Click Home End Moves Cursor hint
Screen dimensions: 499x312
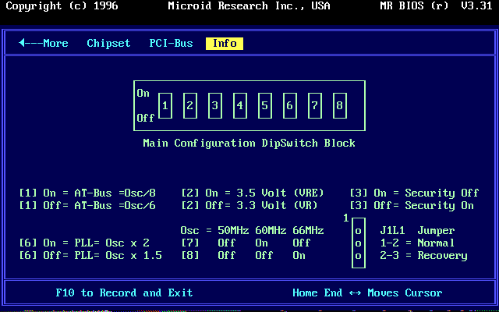(367, 293)
